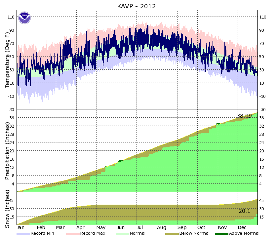Click the Record Min legend color swatch

pos(23,234)
